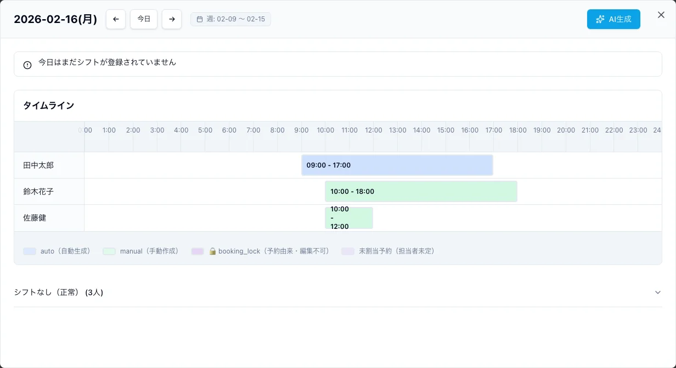Click the 今日 button
The height and width of the screenshot is (368, 676).
(144, 19)
